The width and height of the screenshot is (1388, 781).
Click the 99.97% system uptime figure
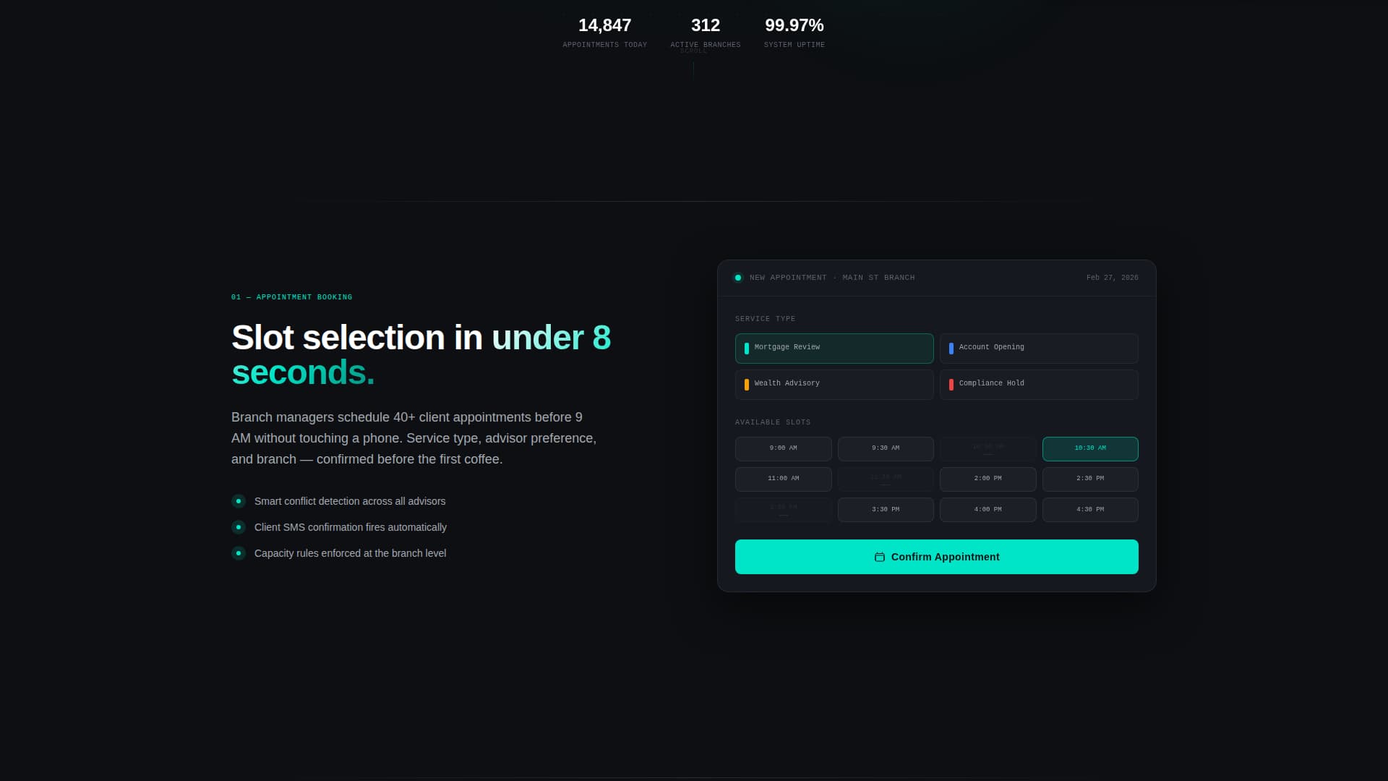tap(794, 25)
